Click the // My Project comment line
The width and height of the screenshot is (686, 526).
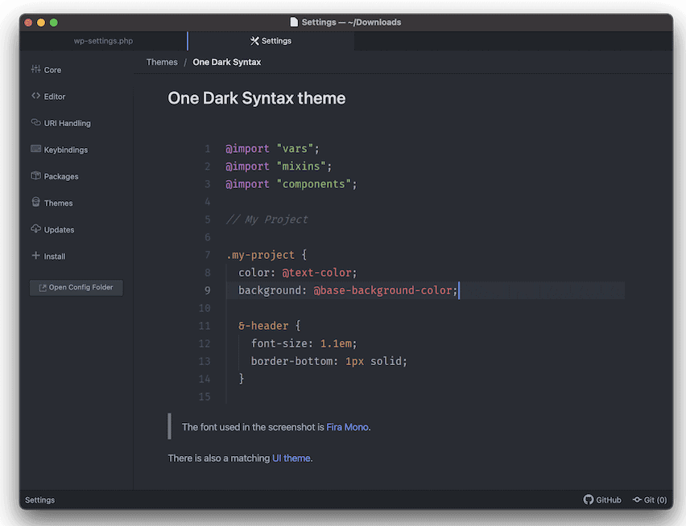click(267, 220)
